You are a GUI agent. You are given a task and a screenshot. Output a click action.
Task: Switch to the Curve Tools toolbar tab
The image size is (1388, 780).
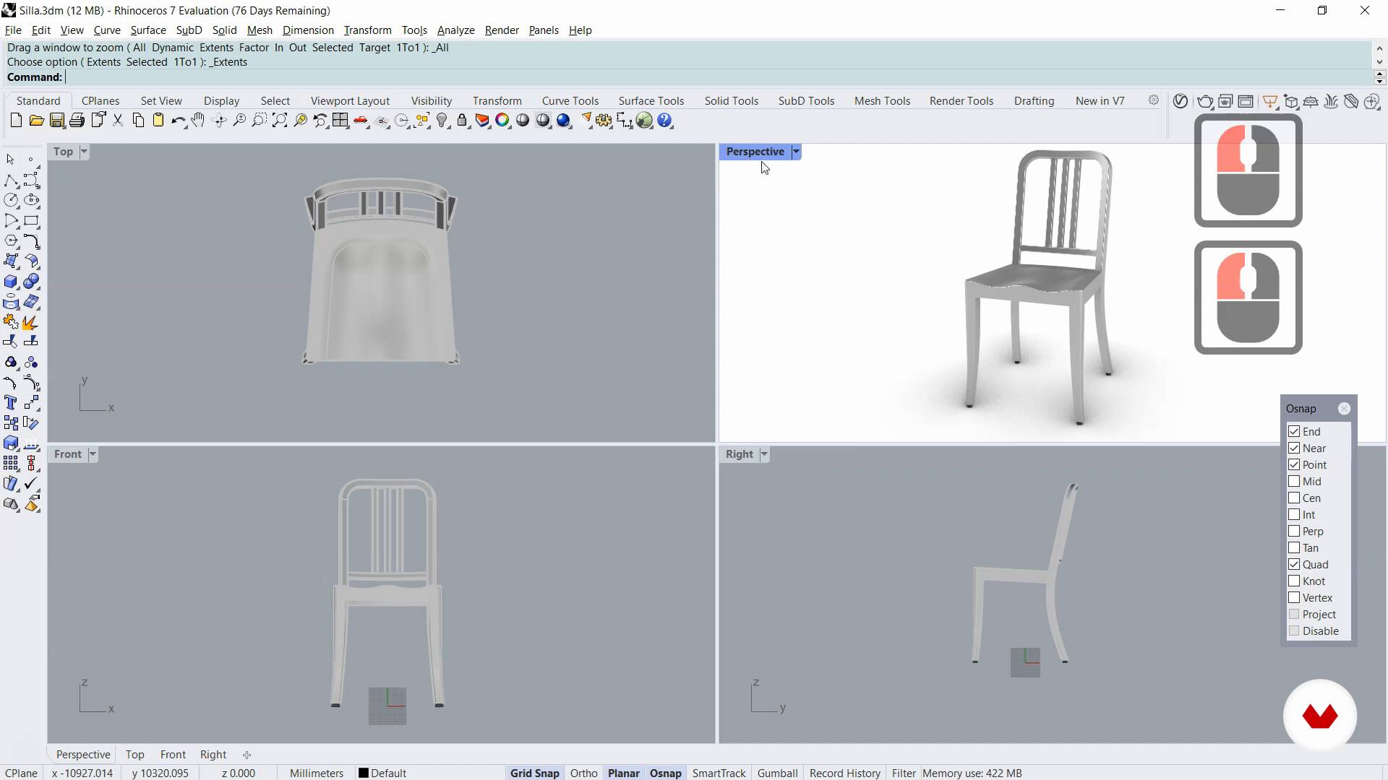tap(570, 101)
